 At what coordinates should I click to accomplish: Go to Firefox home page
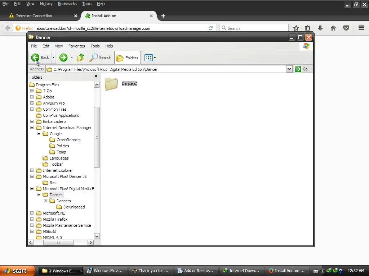pyautogui.click(x=333, y=28)
